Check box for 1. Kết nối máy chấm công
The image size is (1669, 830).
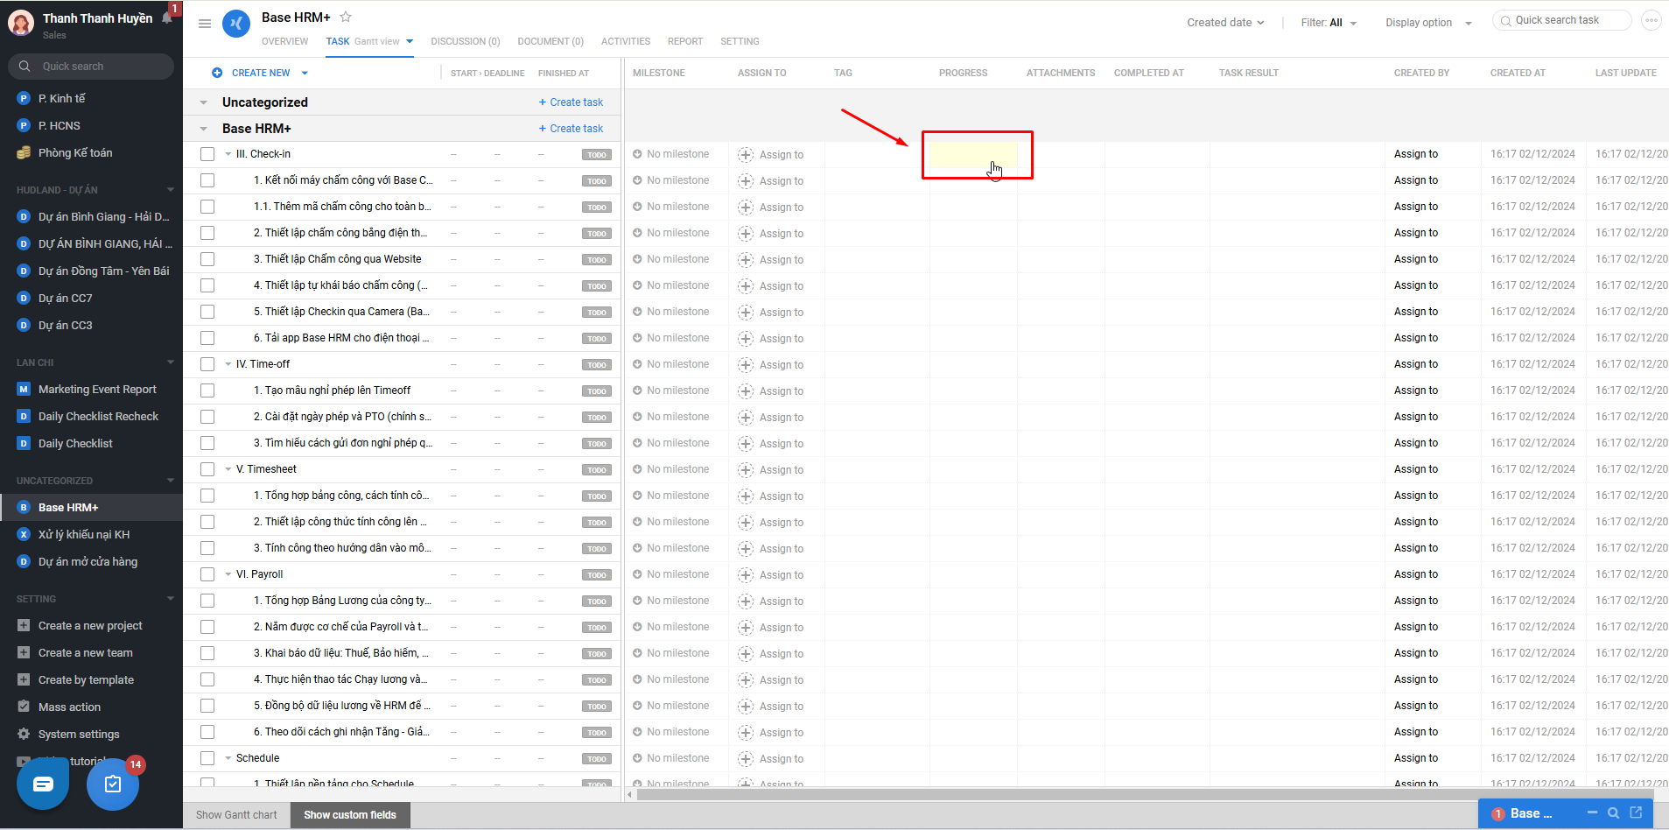tap(207, 180)
